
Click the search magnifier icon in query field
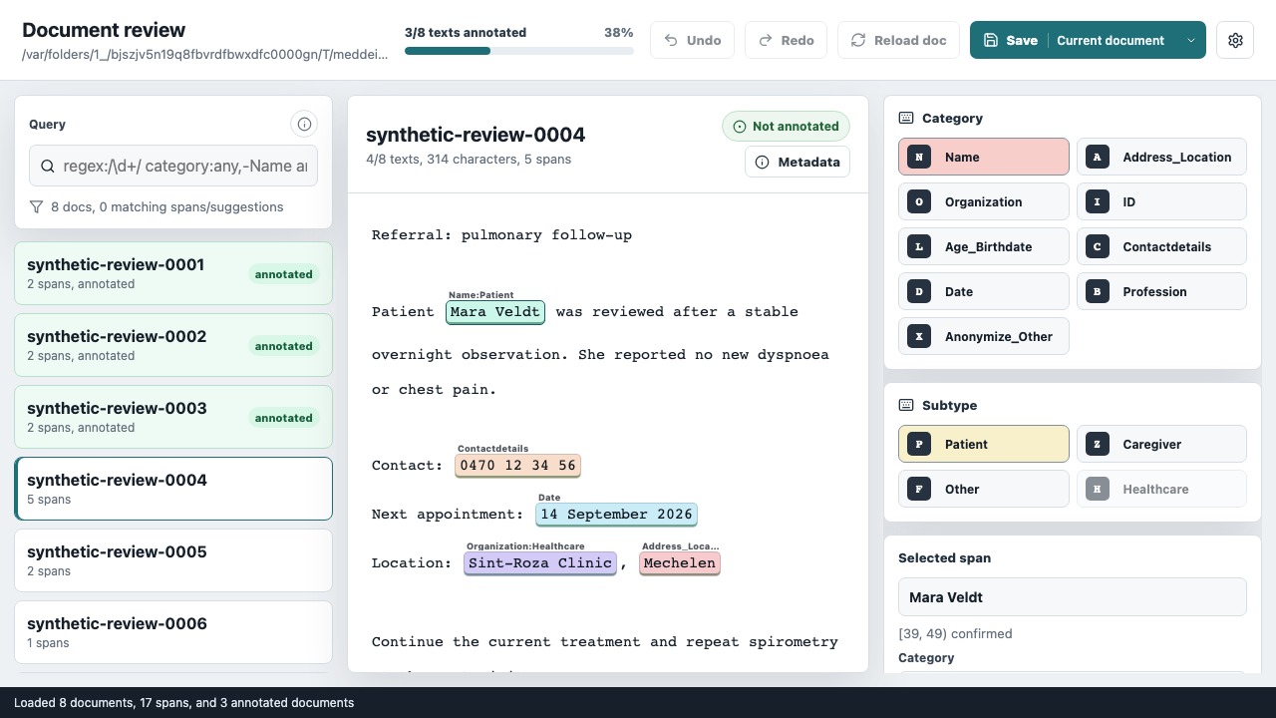click(48, 167)
